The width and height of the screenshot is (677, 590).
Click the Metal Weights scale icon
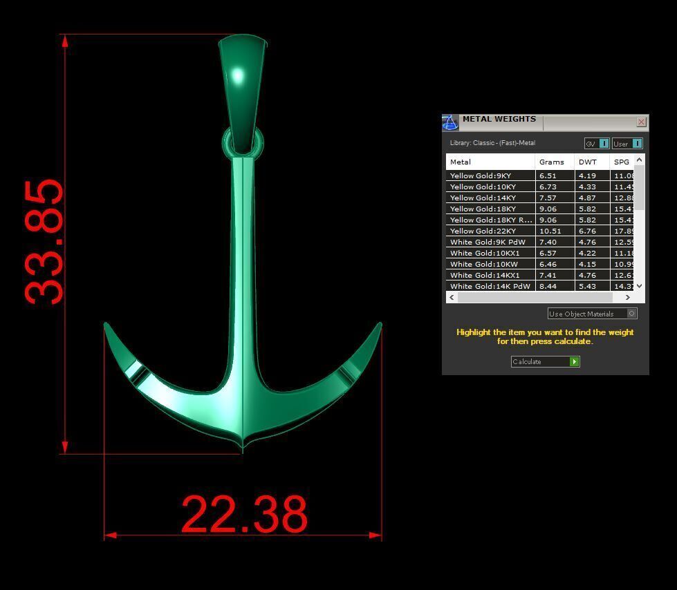449,122
